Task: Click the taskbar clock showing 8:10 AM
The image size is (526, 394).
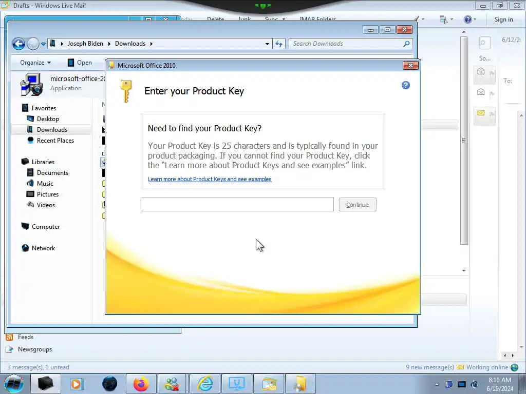Action: (x=500, y=384)
